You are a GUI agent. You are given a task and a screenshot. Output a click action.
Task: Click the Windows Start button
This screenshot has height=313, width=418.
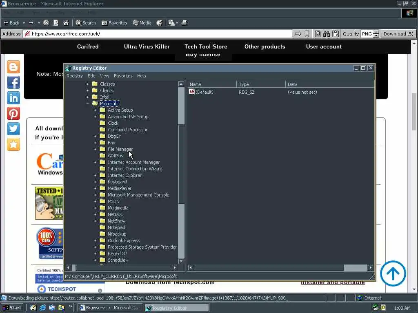12,308
